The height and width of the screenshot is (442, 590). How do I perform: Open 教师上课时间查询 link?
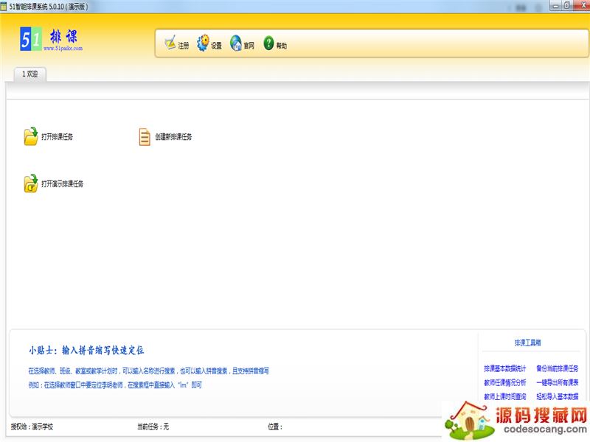505,396
